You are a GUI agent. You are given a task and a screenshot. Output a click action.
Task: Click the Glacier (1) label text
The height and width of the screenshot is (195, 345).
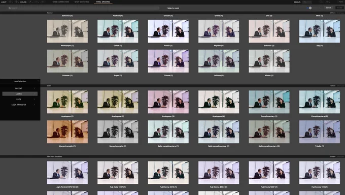[x=168, y=16]
